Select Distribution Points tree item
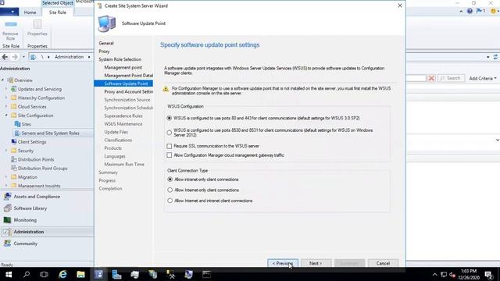Image resolution: width=500 pixels, height=281 pixels. click(x=36, y=159)
